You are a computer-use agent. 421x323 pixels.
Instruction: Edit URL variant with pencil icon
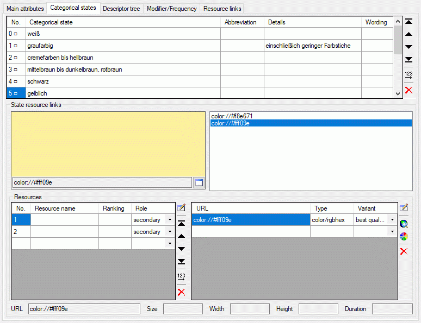[x=404, y=208]
